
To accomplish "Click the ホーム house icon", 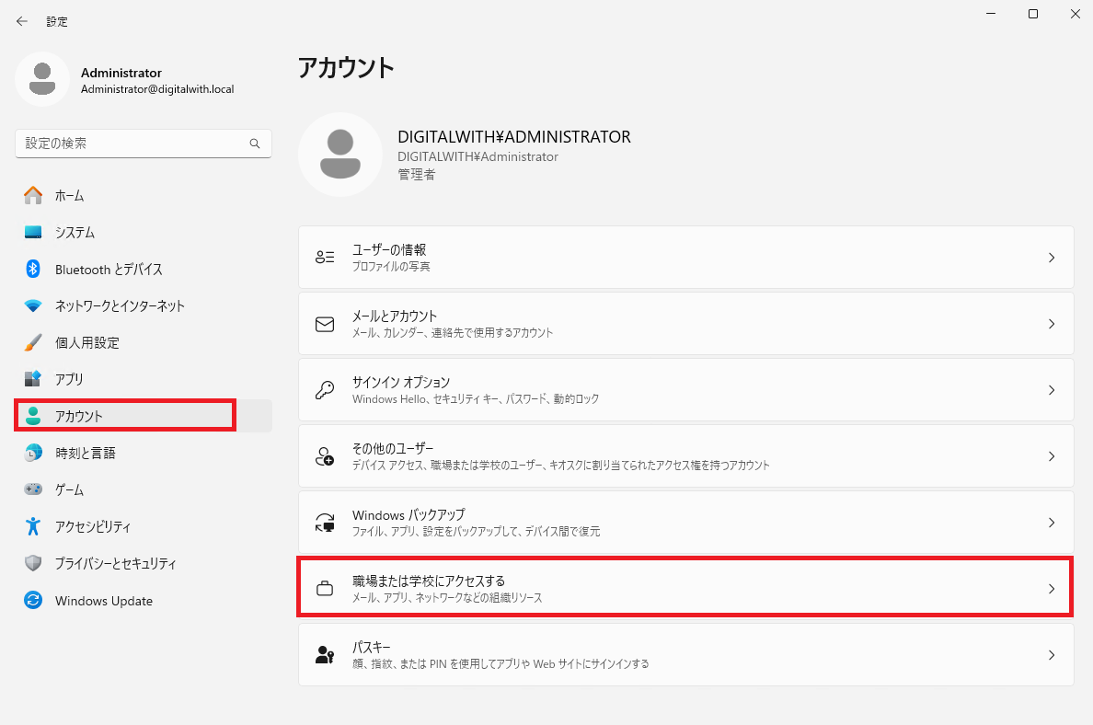I will 33,196.
